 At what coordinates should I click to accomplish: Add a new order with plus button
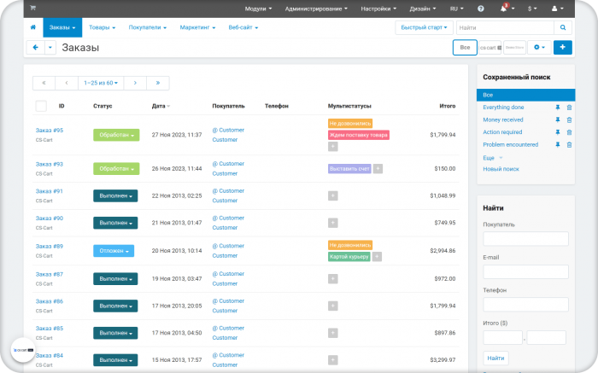coord(562,47)
